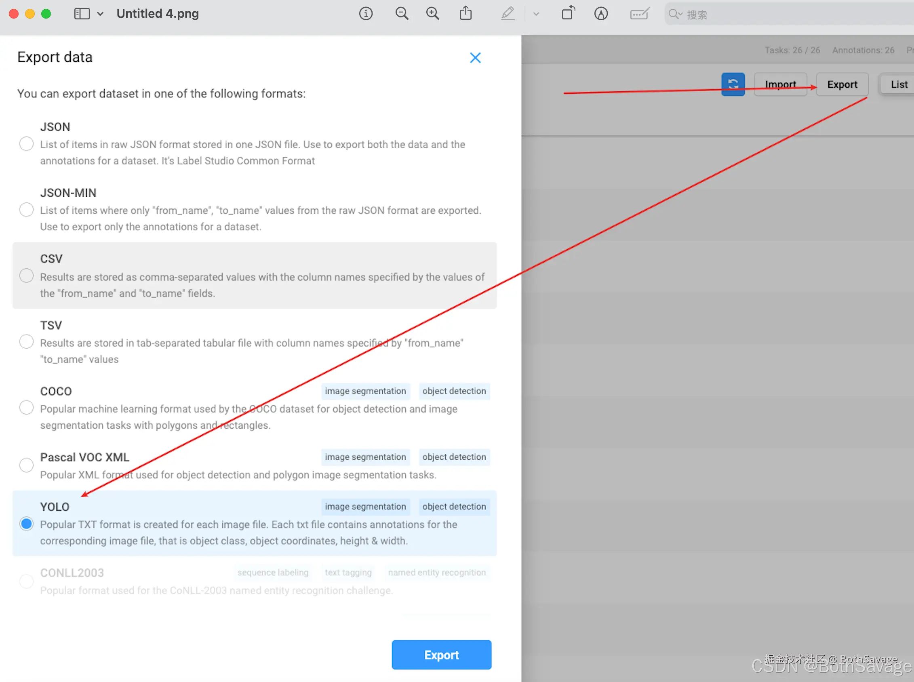Choose the Pascal VOC XML radio option

(26, 465)
